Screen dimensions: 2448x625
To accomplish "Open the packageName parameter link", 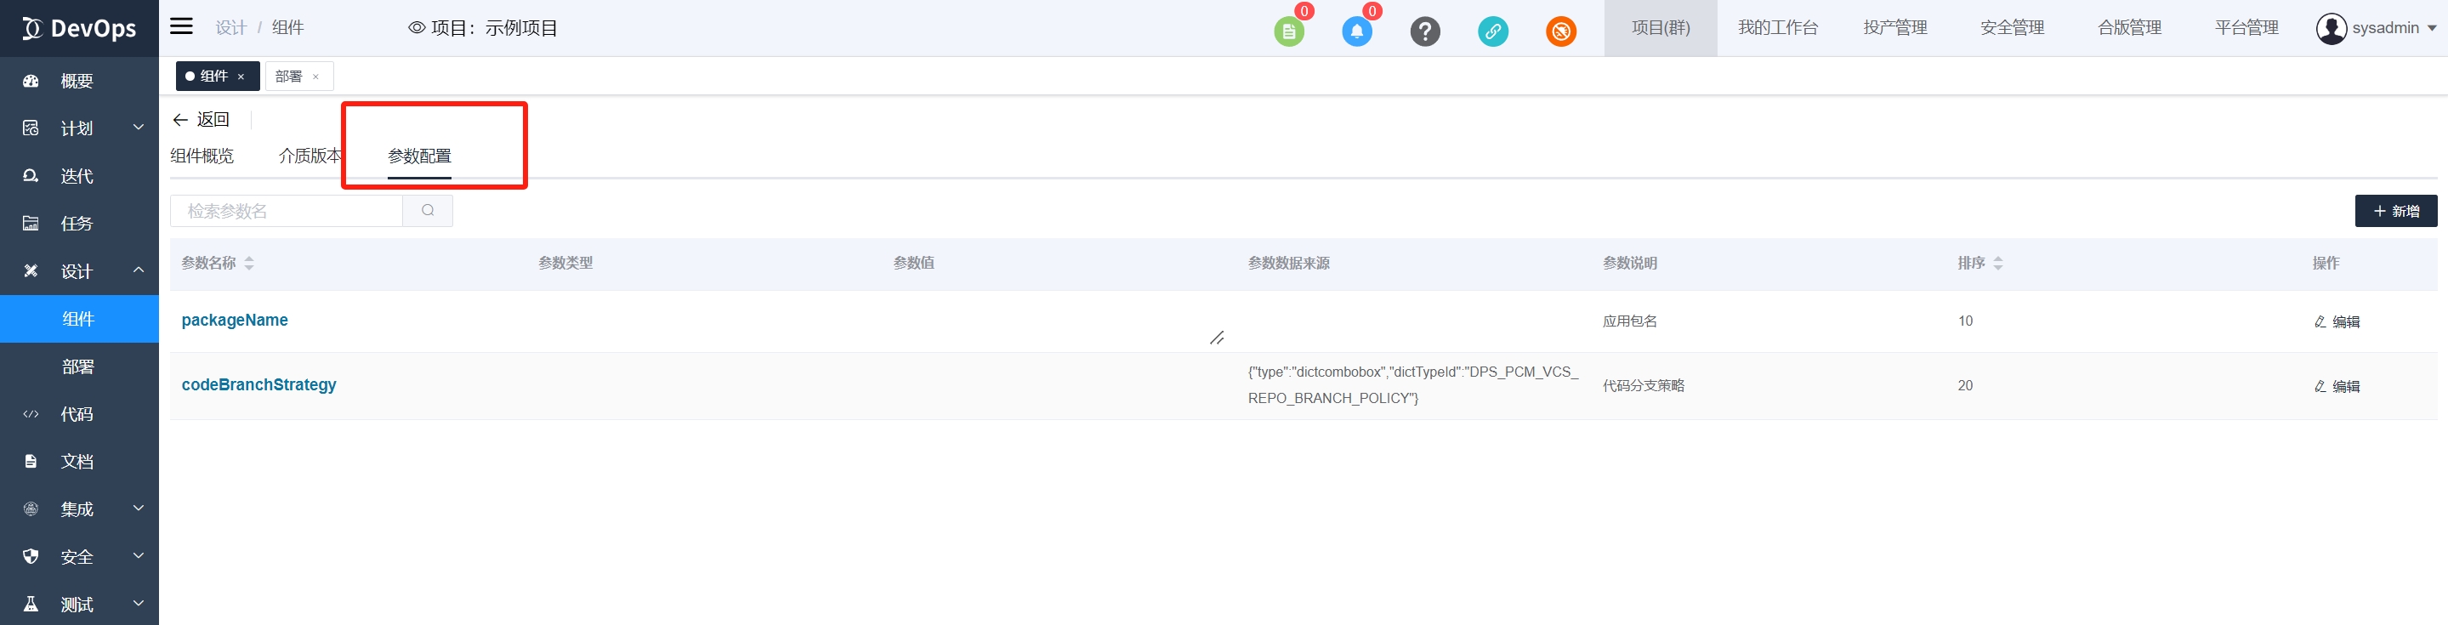I will tap(235, 320).
